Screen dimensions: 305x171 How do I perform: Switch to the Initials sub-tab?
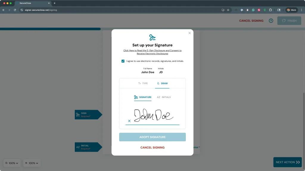point(164,97)
